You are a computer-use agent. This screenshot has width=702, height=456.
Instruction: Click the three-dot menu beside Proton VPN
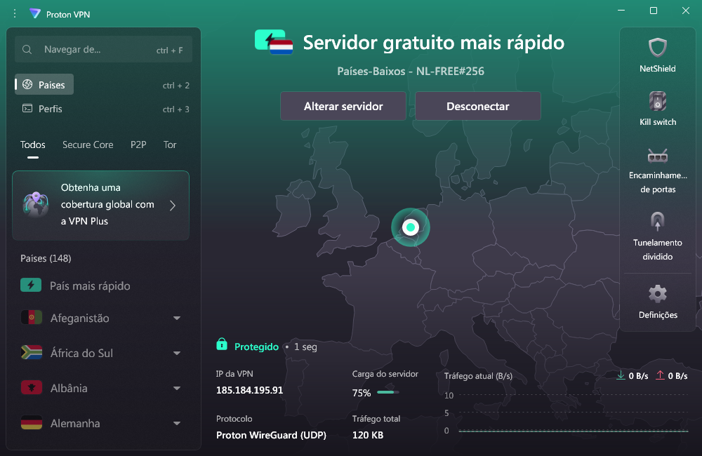tap(15, 14)
